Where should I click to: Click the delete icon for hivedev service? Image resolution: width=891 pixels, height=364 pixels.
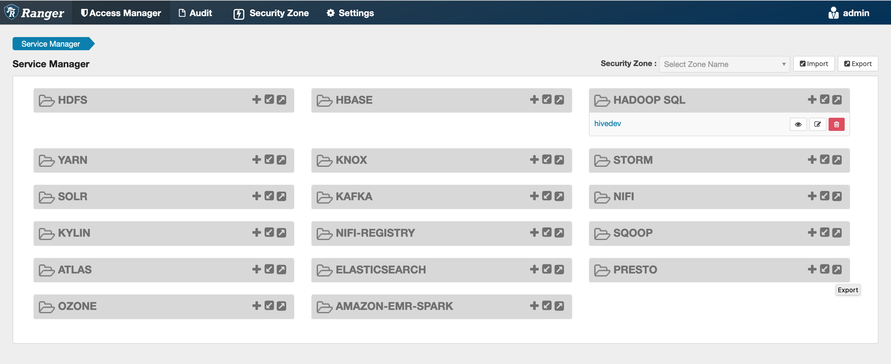pyautogui.click(x=836, y=123)
